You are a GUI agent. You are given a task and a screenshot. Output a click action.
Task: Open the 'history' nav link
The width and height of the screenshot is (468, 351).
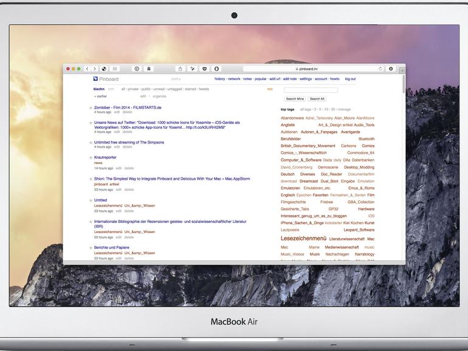tap(219, 79)
